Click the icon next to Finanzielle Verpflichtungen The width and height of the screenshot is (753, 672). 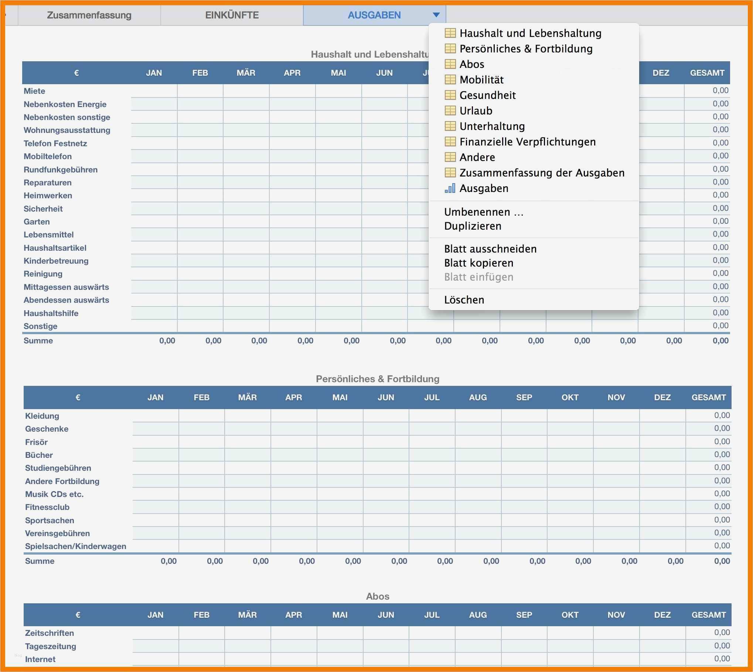coord(450,141)
